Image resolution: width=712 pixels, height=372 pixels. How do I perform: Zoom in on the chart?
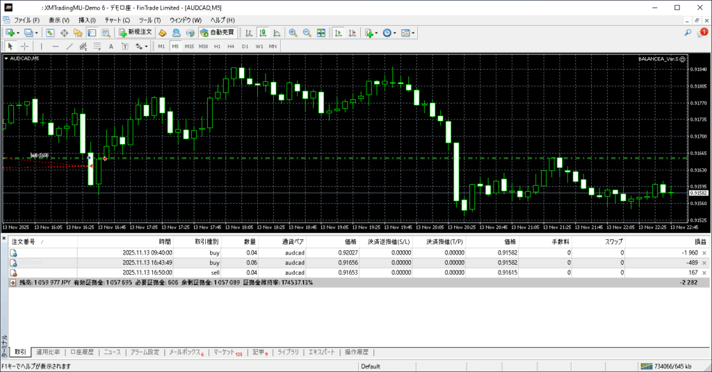(293, 33)
